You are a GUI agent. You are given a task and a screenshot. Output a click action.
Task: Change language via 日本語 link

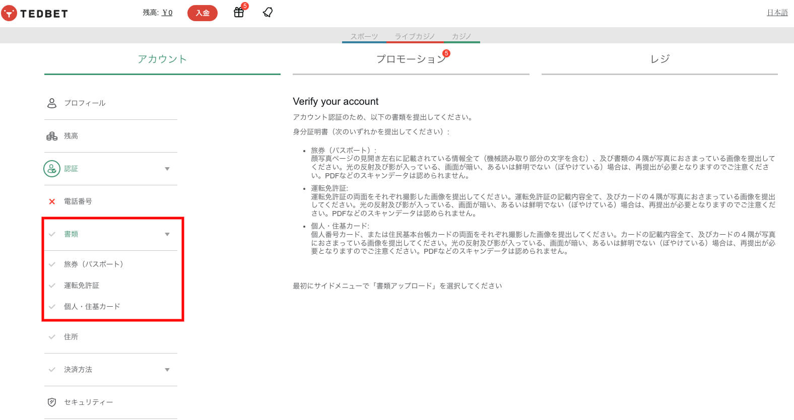point(777,13)
